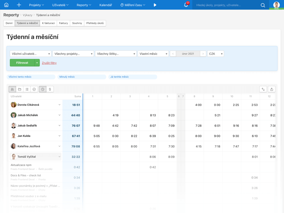Click the export report icon
Screen dimensions: 284x213
(x=272, y=89)
